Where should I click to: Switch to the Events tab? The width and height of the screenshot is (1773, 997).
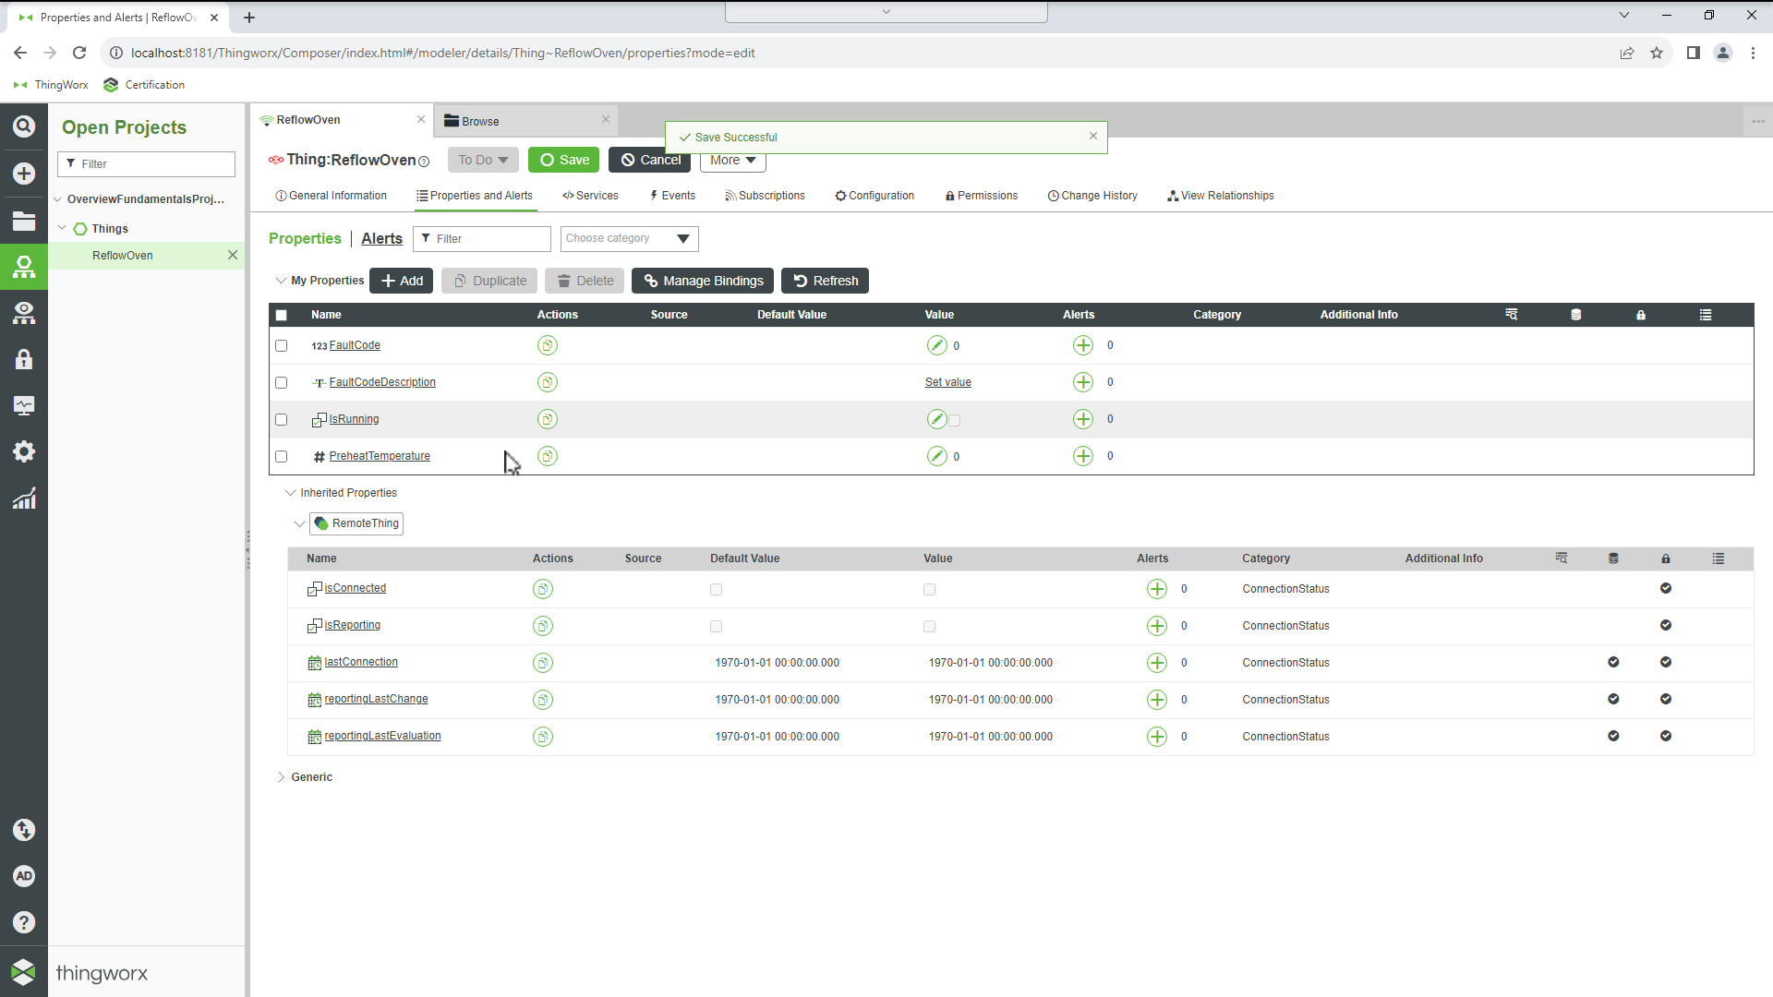[x=672, y=196]
